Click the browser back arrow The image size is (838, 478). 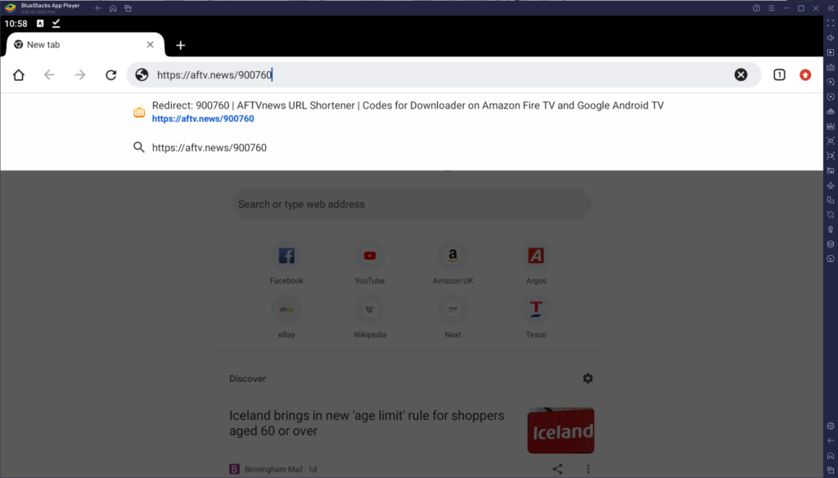pos(49,75)
